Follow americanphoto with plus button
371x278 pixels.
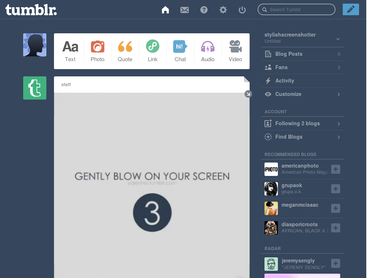(335, 169)
